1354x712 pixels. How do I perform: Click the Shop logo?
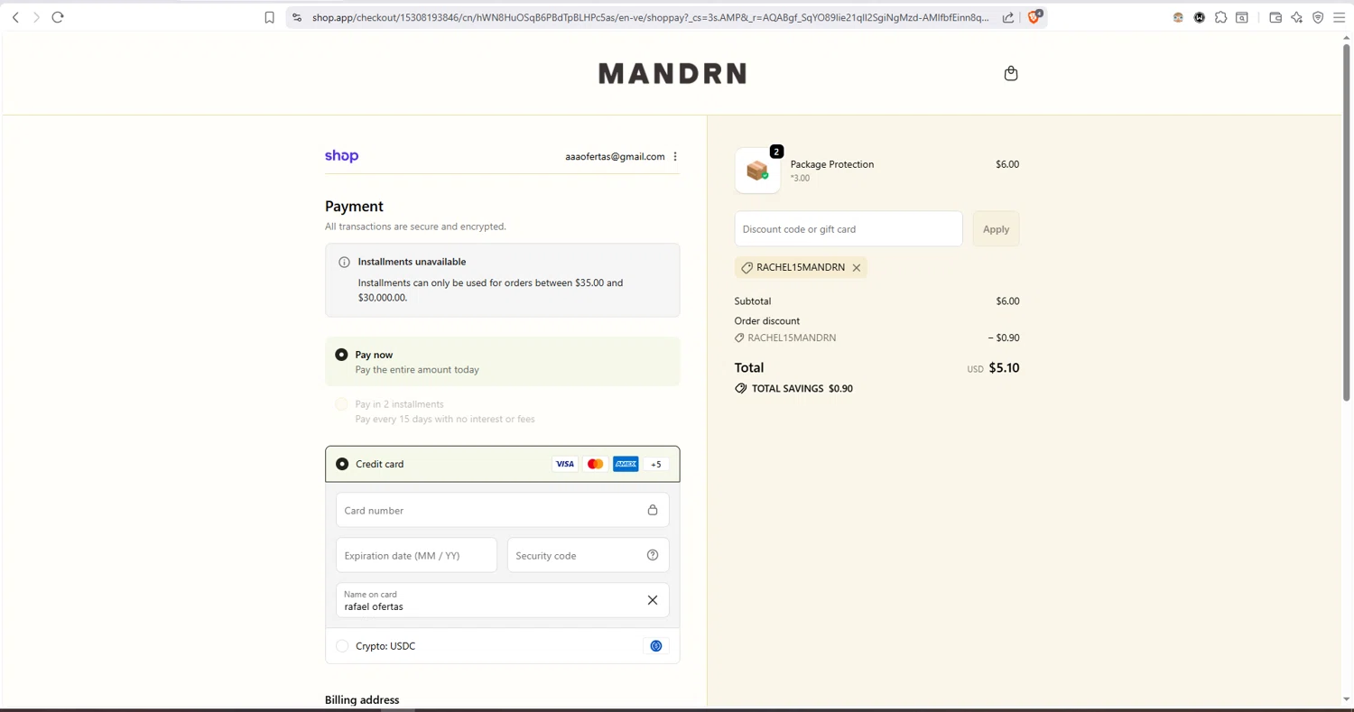341,156
